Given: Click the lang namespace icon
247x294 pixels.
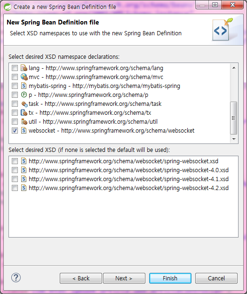Looking at the screenshot, I should click(24, 68).
